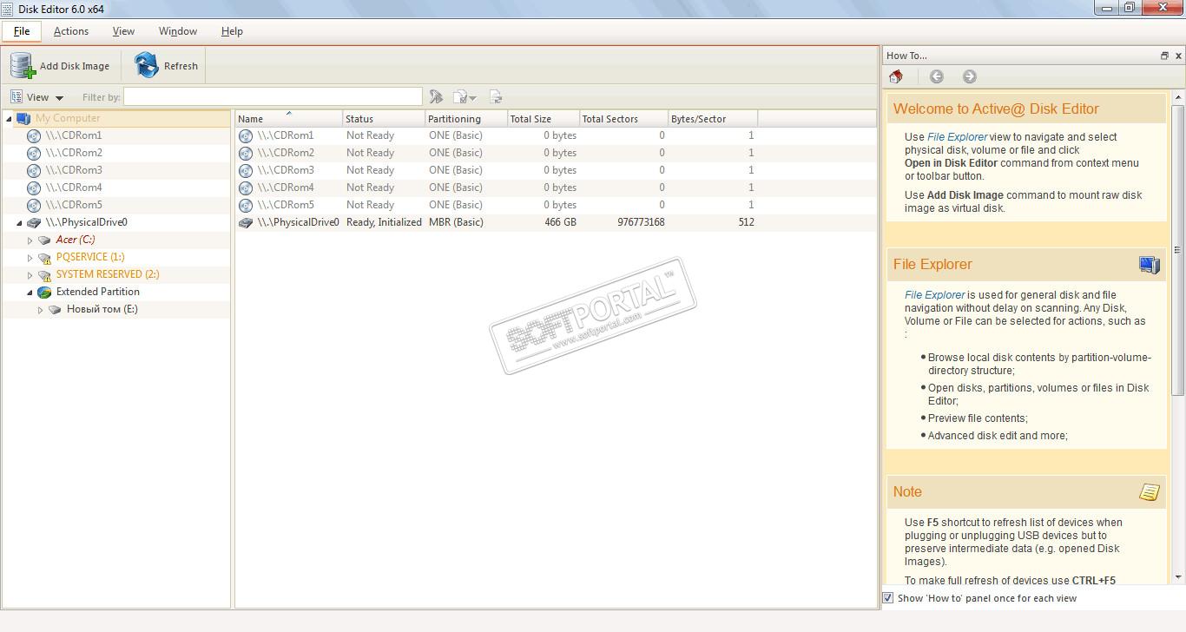
Task: Click the CDRom1 disc icon in the tree
Action: [x=34, y=135]
